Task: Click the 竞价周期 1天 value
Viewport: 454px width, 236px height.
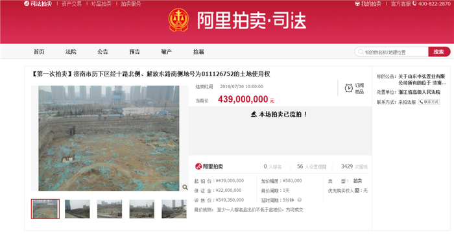Action: (x=286, y=190)
